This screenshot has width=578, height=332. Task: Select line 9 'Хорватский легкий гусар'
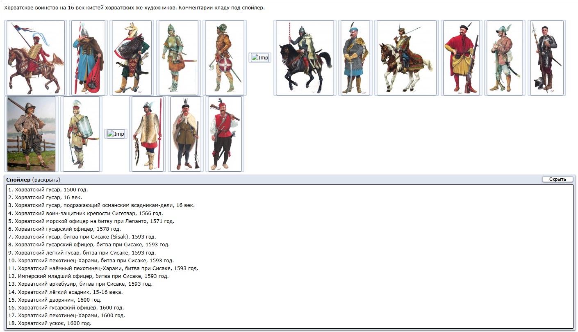coord(82,252)
